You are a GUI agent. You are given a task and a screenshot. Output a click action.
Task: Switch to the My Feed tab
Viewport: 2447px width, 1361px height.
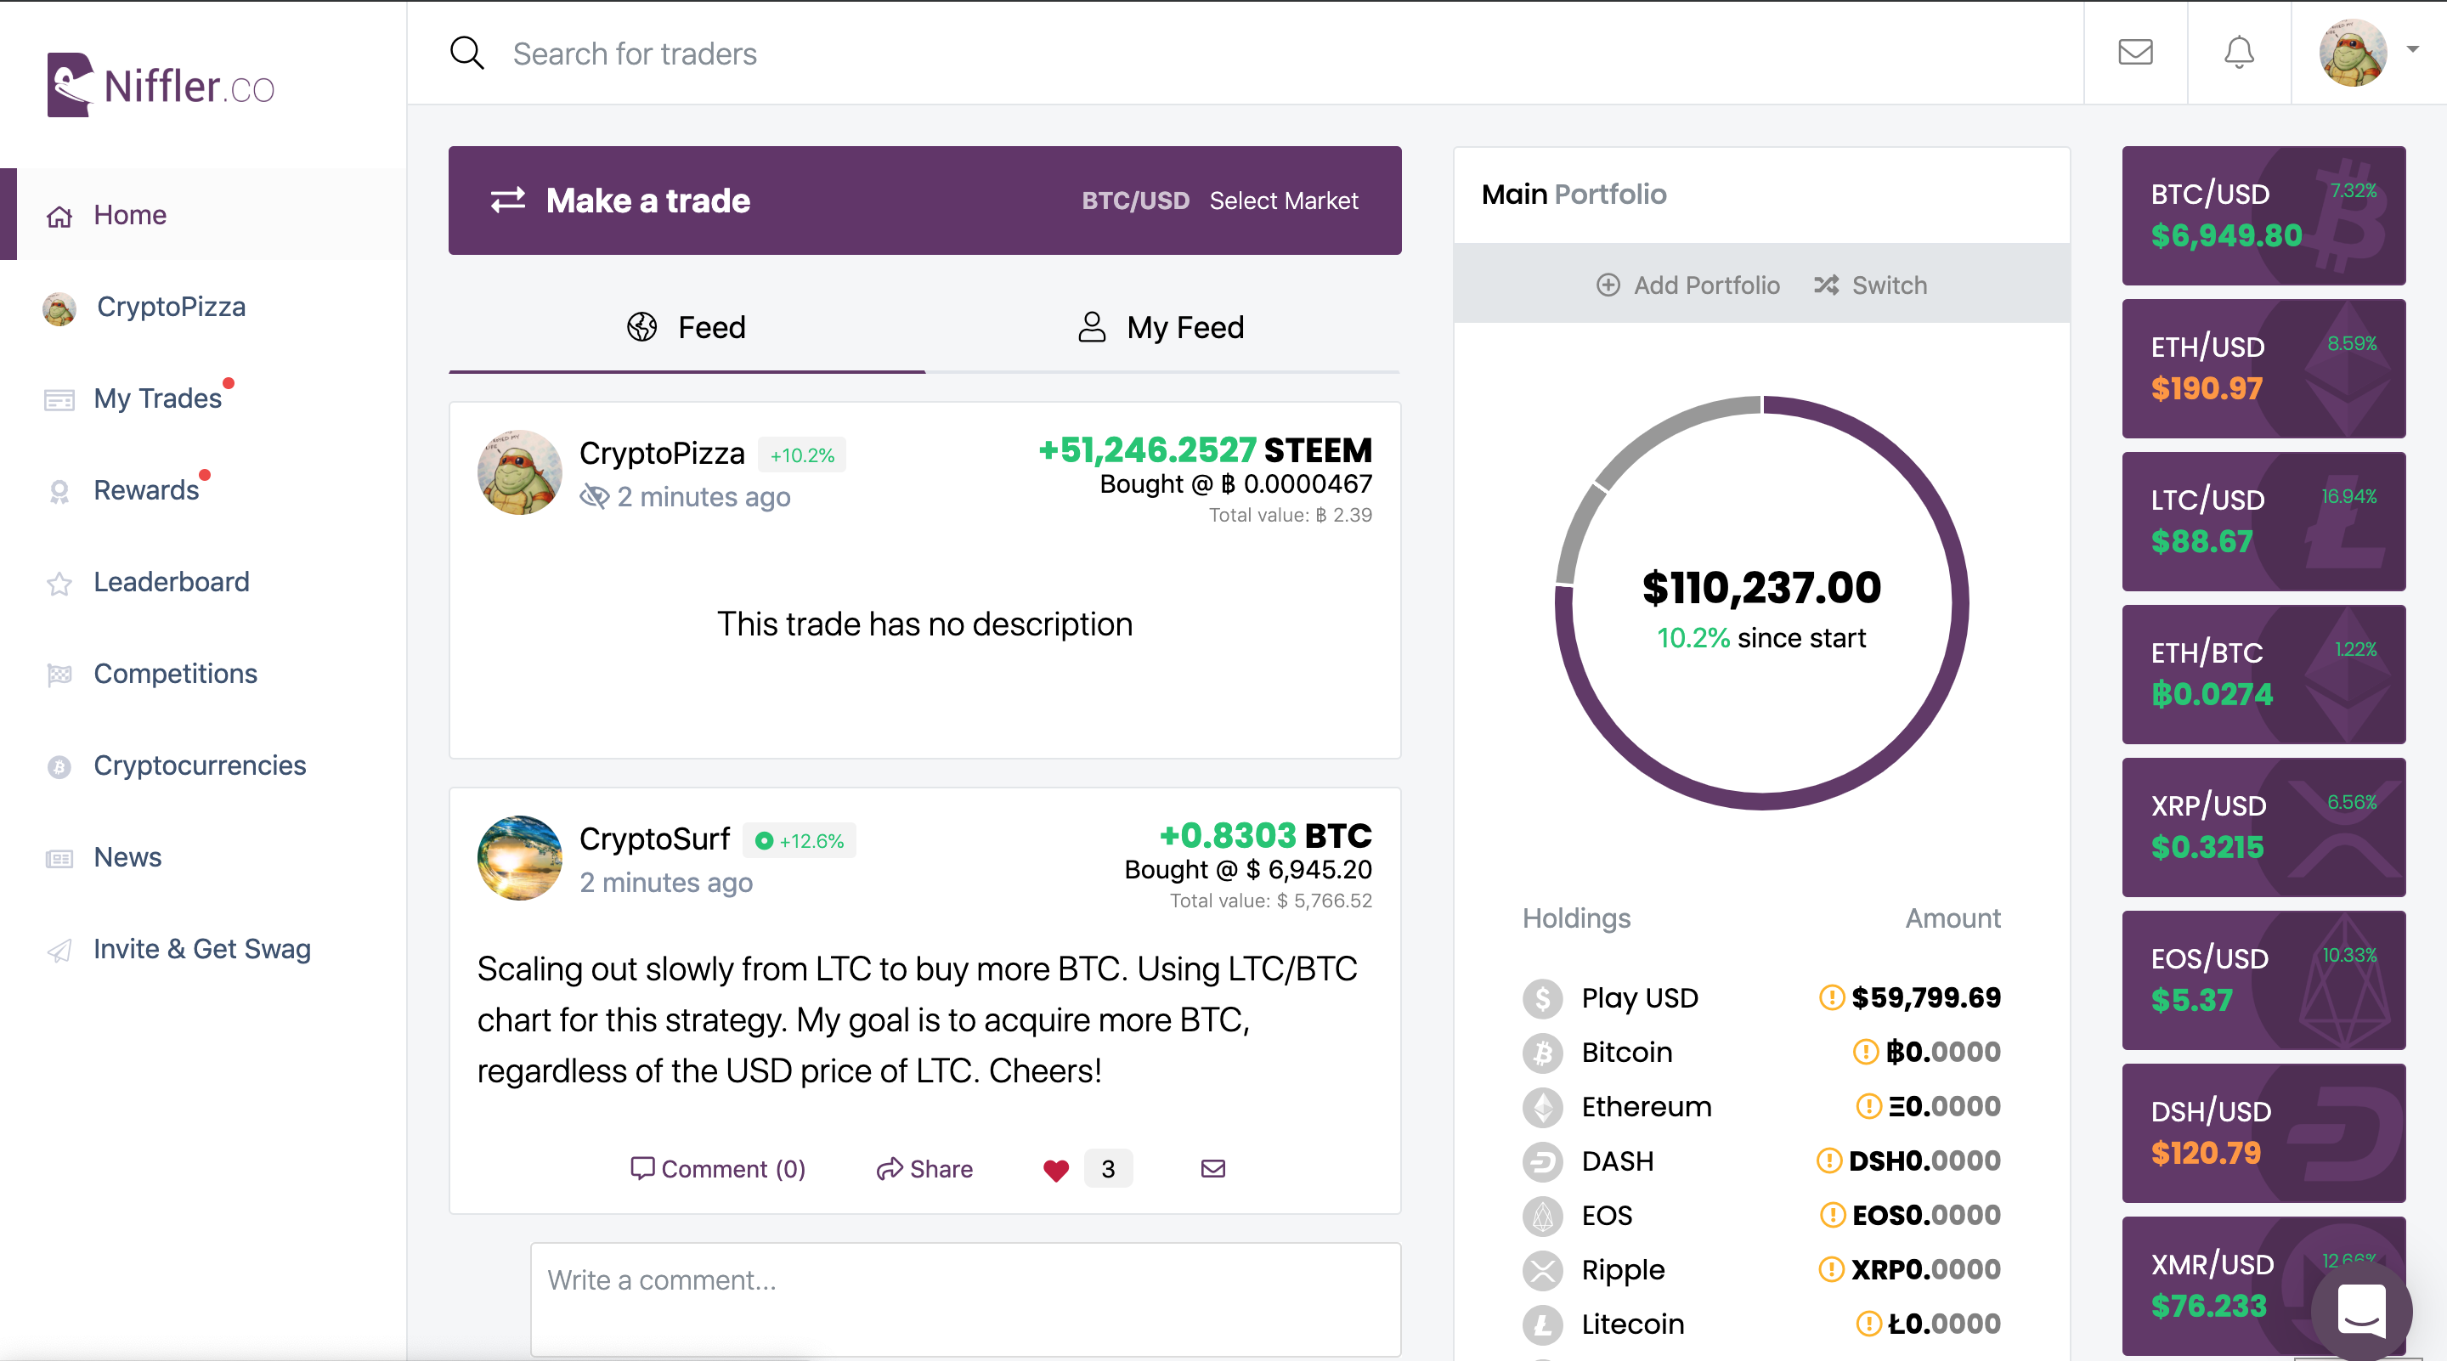coord(1161,328)
